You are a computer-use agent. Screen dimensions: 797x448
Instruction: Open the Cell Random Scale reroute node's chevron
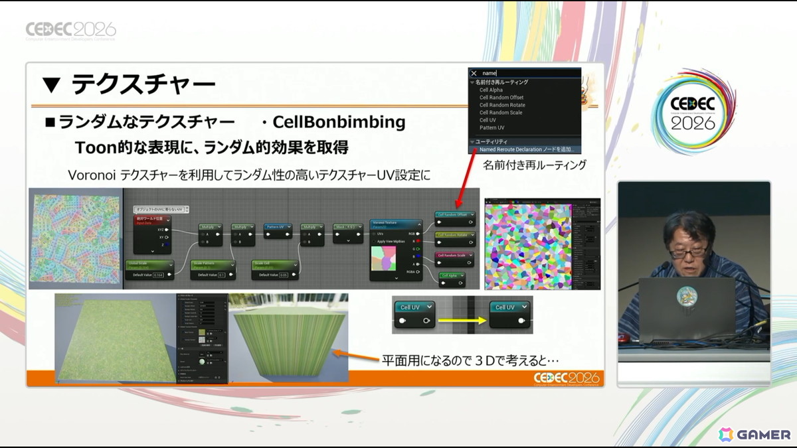[471, 256]
